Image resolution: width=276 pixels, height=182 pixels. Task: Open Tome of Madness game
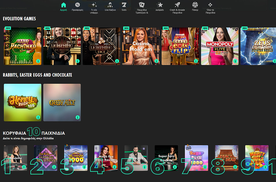pos(46,158)
